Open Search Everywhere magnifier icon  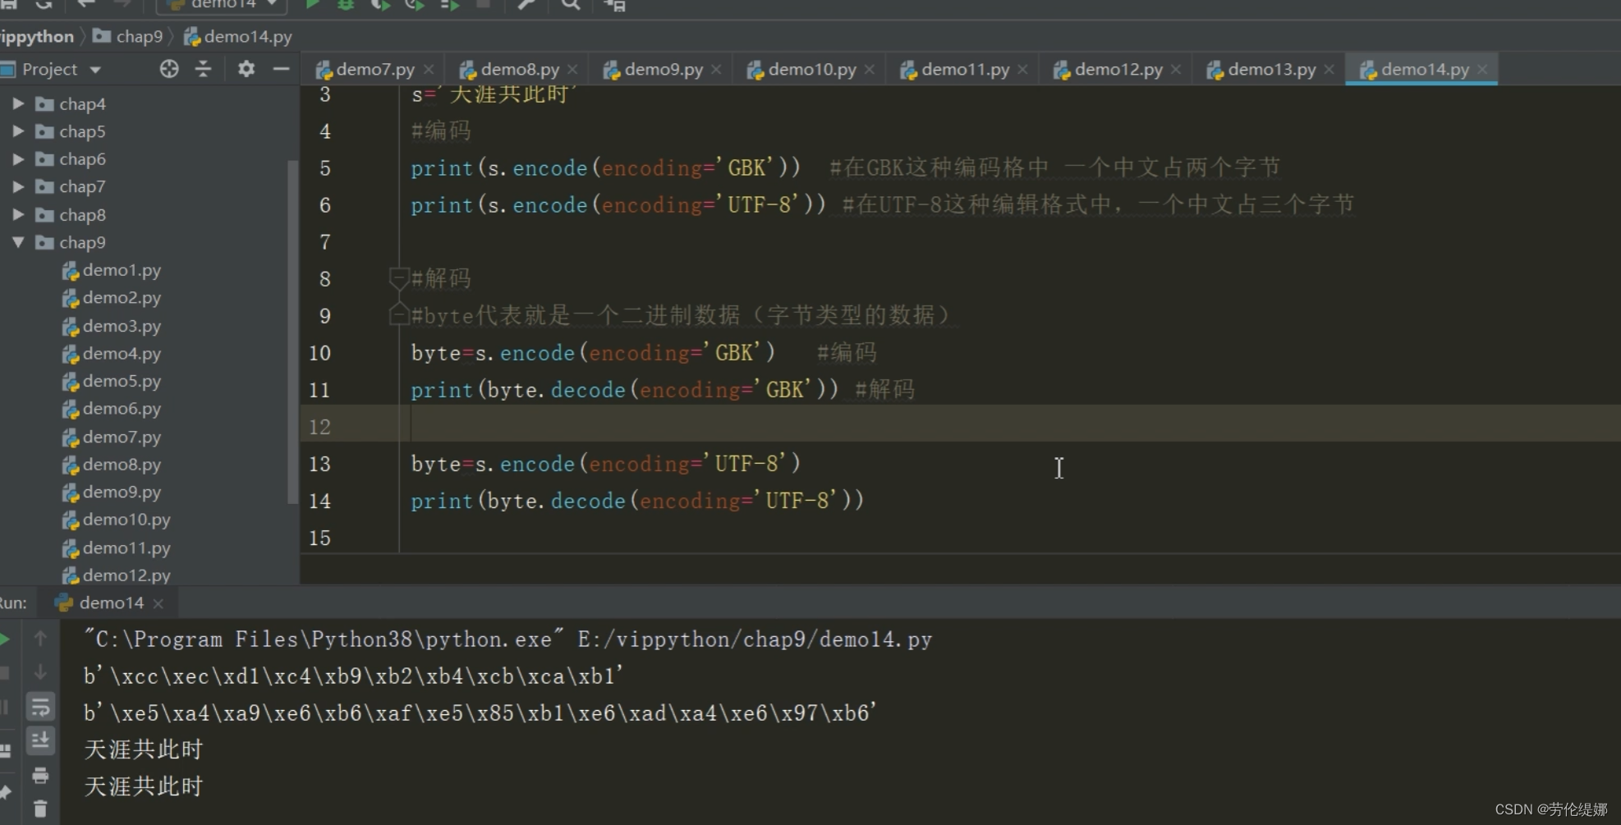570,5
